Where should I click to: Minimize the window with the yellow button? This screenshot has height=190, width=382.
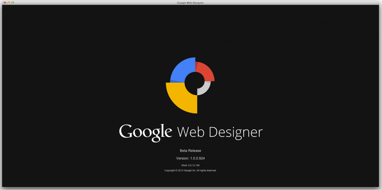click(x=9, y=3)
